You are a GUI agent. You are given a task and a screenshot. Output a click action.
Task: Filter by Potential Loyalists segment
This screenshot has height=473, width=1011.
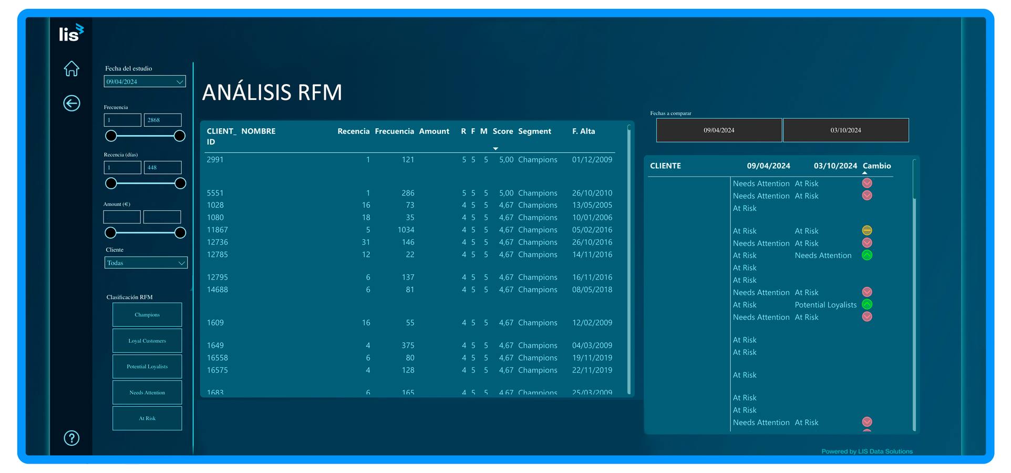coord(147,366)
